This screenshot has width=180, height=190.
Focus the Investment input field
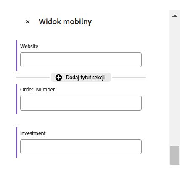point(81,146)
